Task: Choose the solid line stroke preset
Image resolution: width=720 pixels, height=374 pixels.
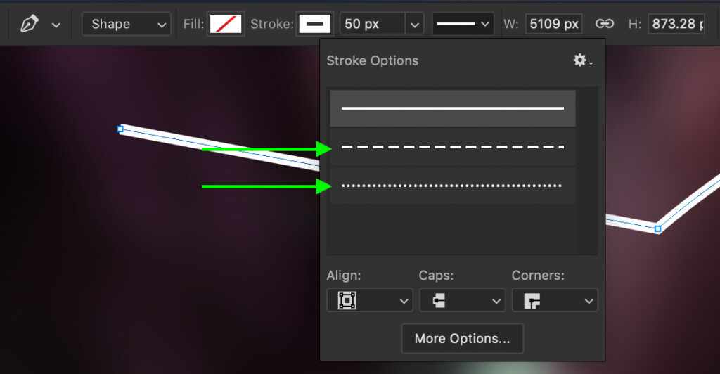Action: tap(453, 108)
